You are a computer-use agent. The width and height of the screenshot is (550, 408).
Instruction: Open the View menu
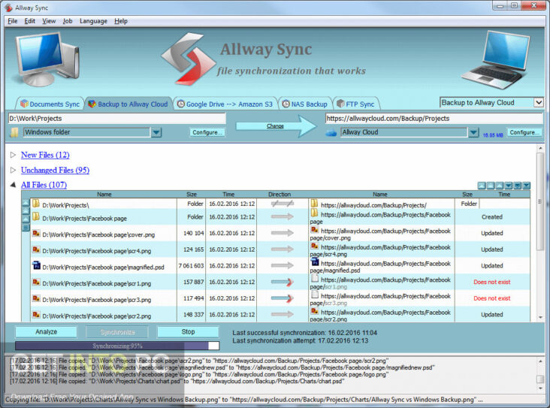[49, 21]
